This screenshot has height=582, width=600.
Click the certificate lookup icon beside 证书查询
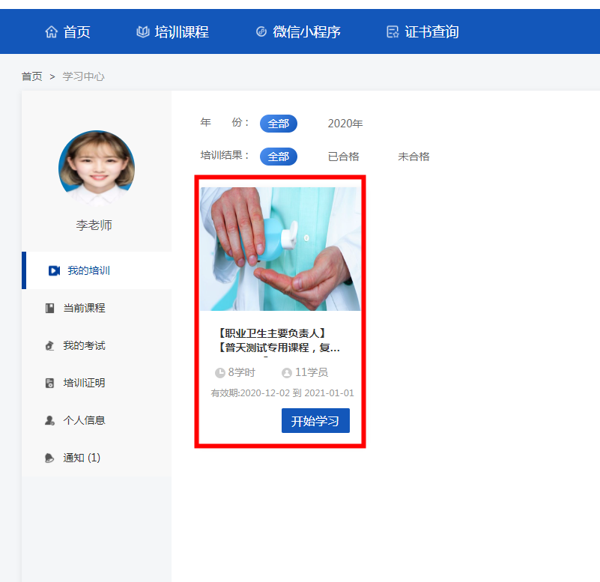pos(393,31)
